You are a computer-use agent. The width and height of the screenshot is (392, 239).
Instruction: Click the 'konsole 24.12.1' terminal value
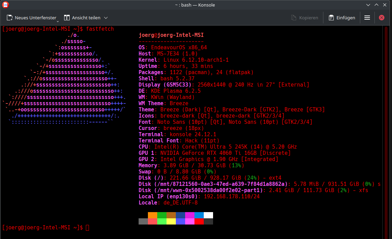click(x=193, y=135)
